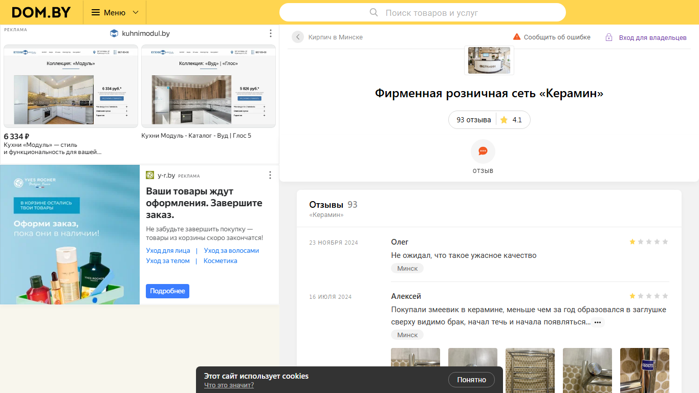The height and width of the screenshot is (393, 699).
Task: Click the one-star rating on Алексей's review
Action: click(x=649, y=296)
